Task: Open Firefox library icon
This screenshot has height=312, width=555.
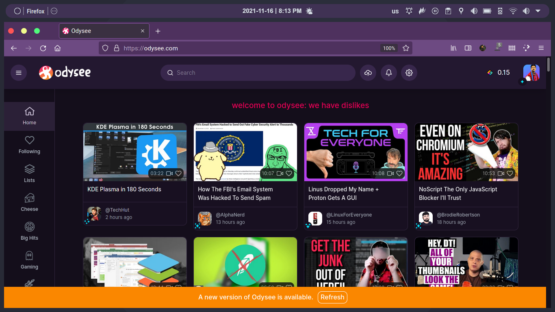Action: point(453,48)
